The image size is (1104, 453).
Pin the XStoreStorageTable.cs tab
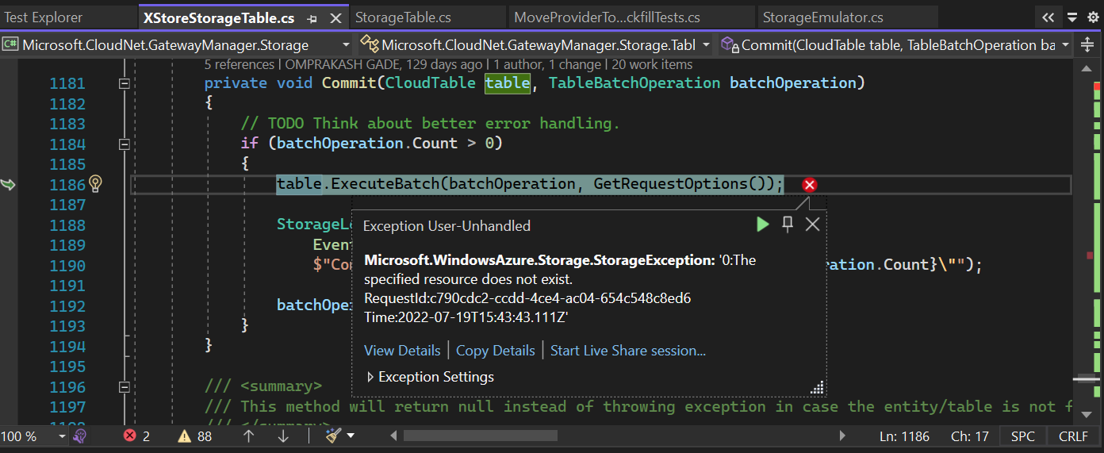312,17
